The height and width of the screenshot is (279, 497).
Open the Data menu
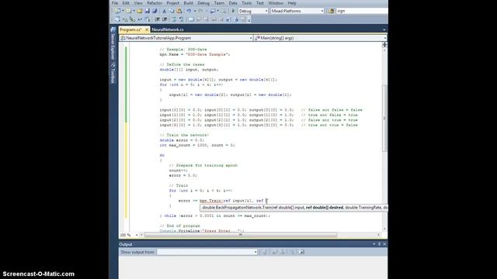(x=233, y=3)
